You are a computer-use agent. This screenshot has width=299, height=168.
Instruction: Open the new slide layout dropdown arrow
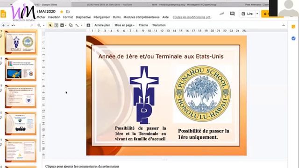click(x=8, y=25)
